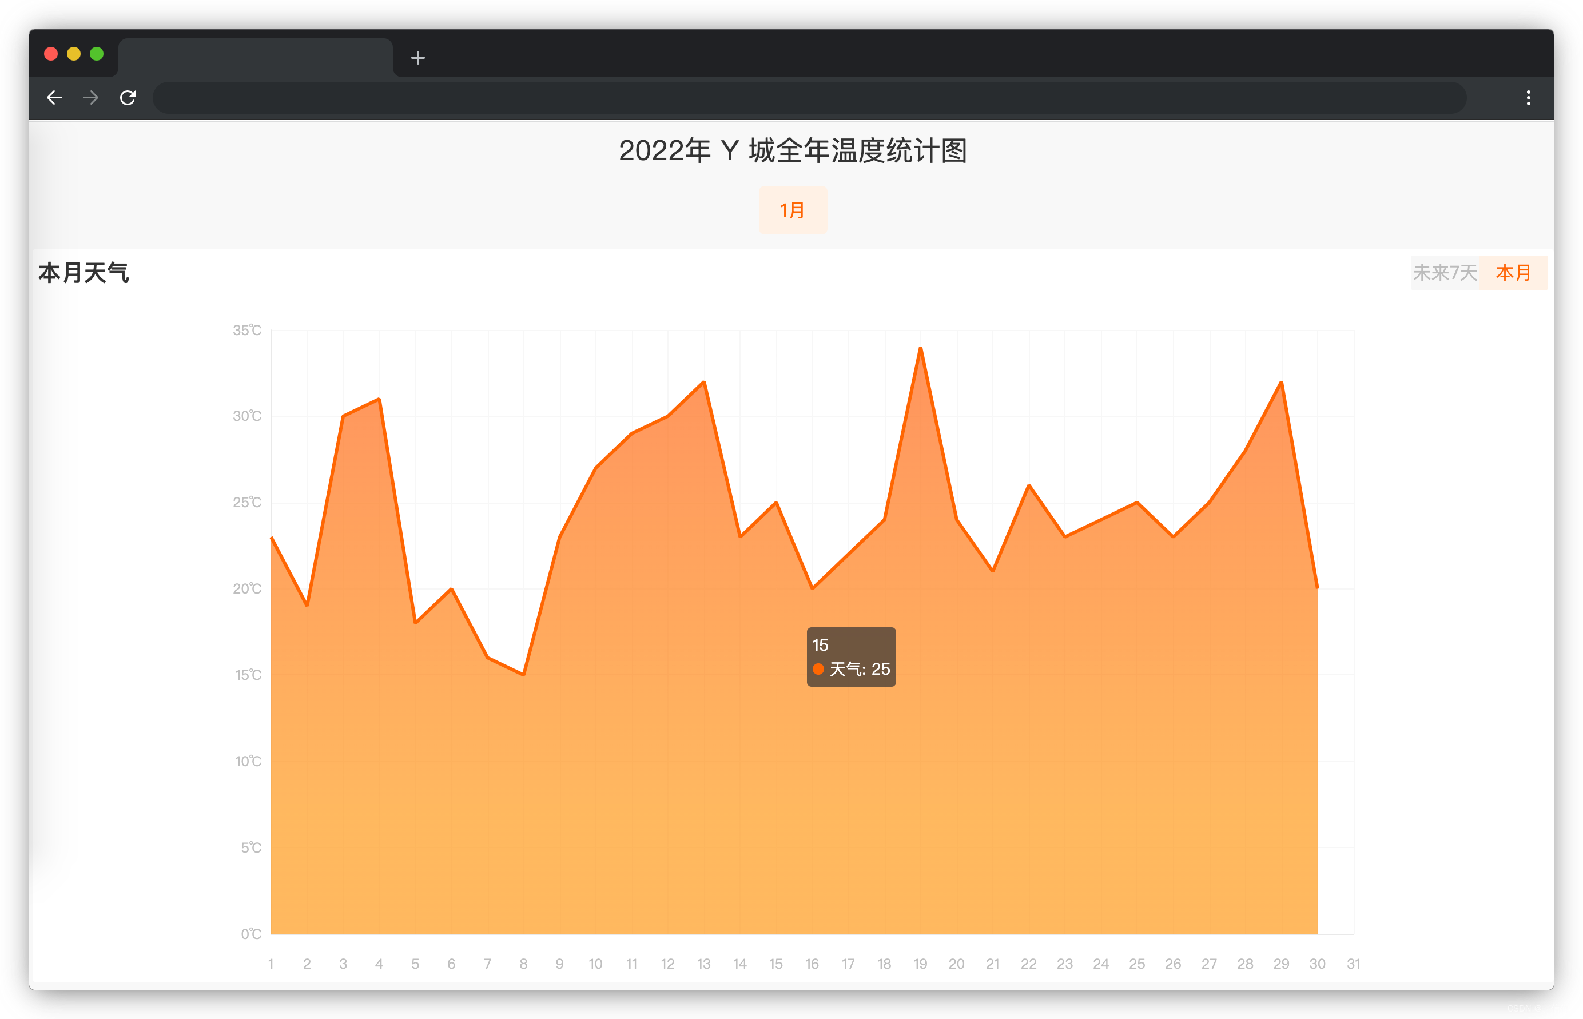
Task: Click the browser address bar
Action: pos(809,98)
